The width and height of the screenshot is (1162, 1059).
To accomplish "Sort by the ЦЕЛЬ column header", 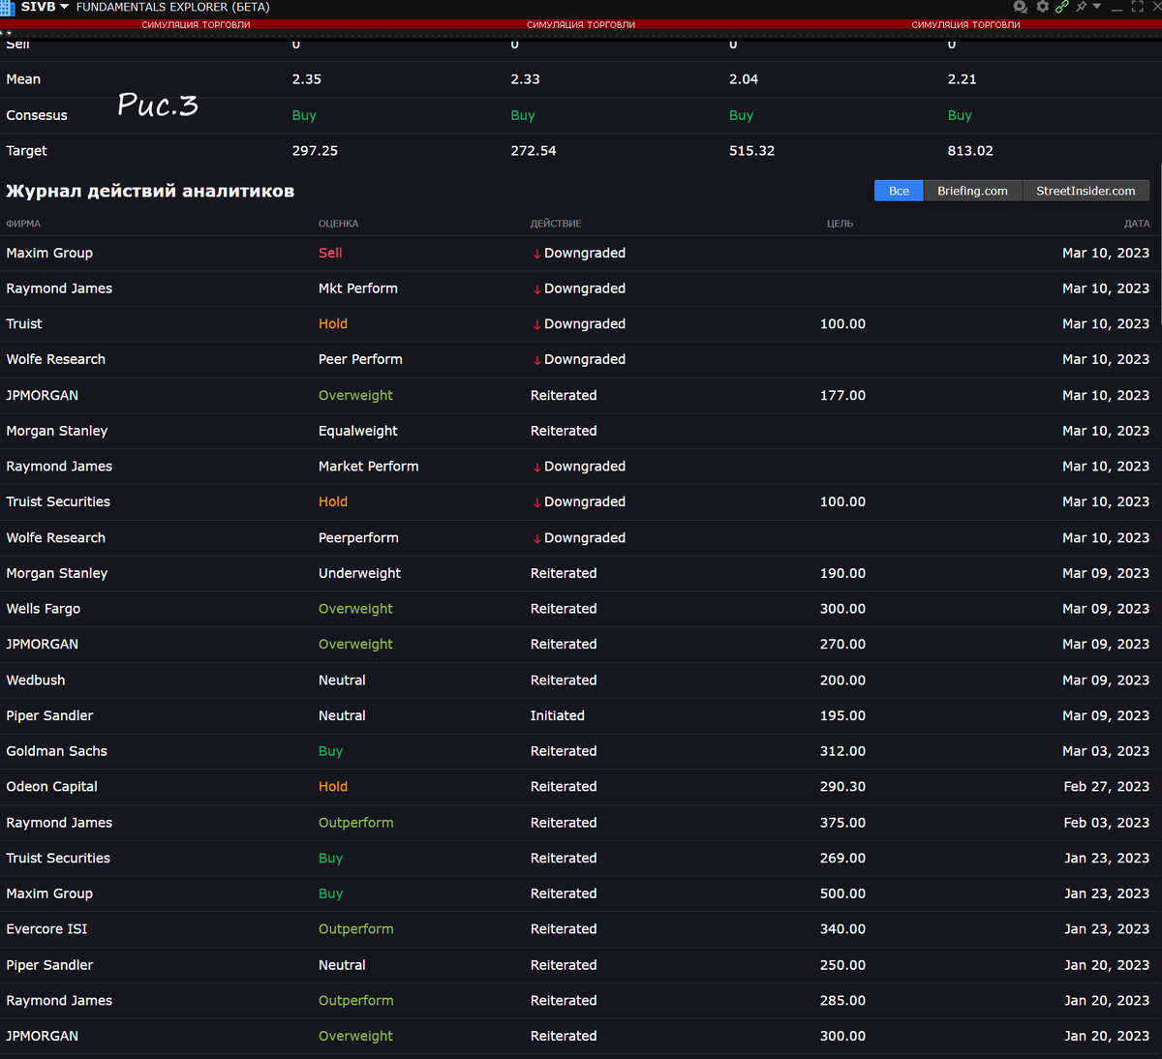I will coord(840,224).
